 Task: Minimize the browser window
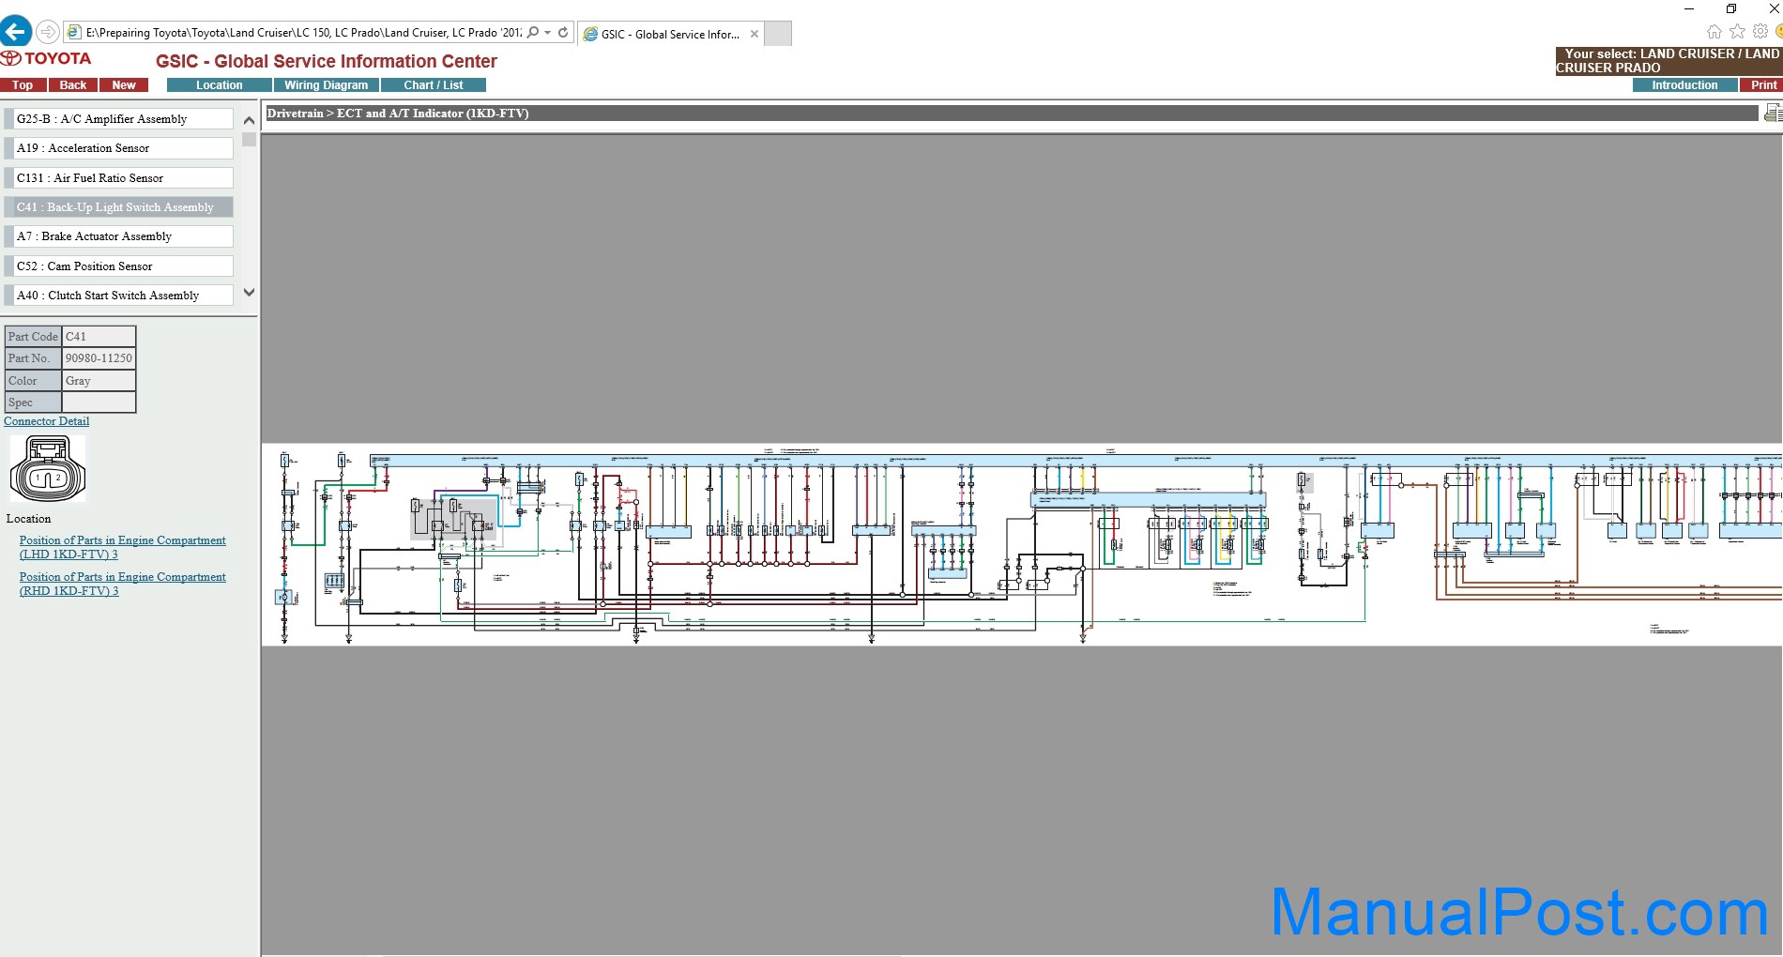click(1689, 8)
